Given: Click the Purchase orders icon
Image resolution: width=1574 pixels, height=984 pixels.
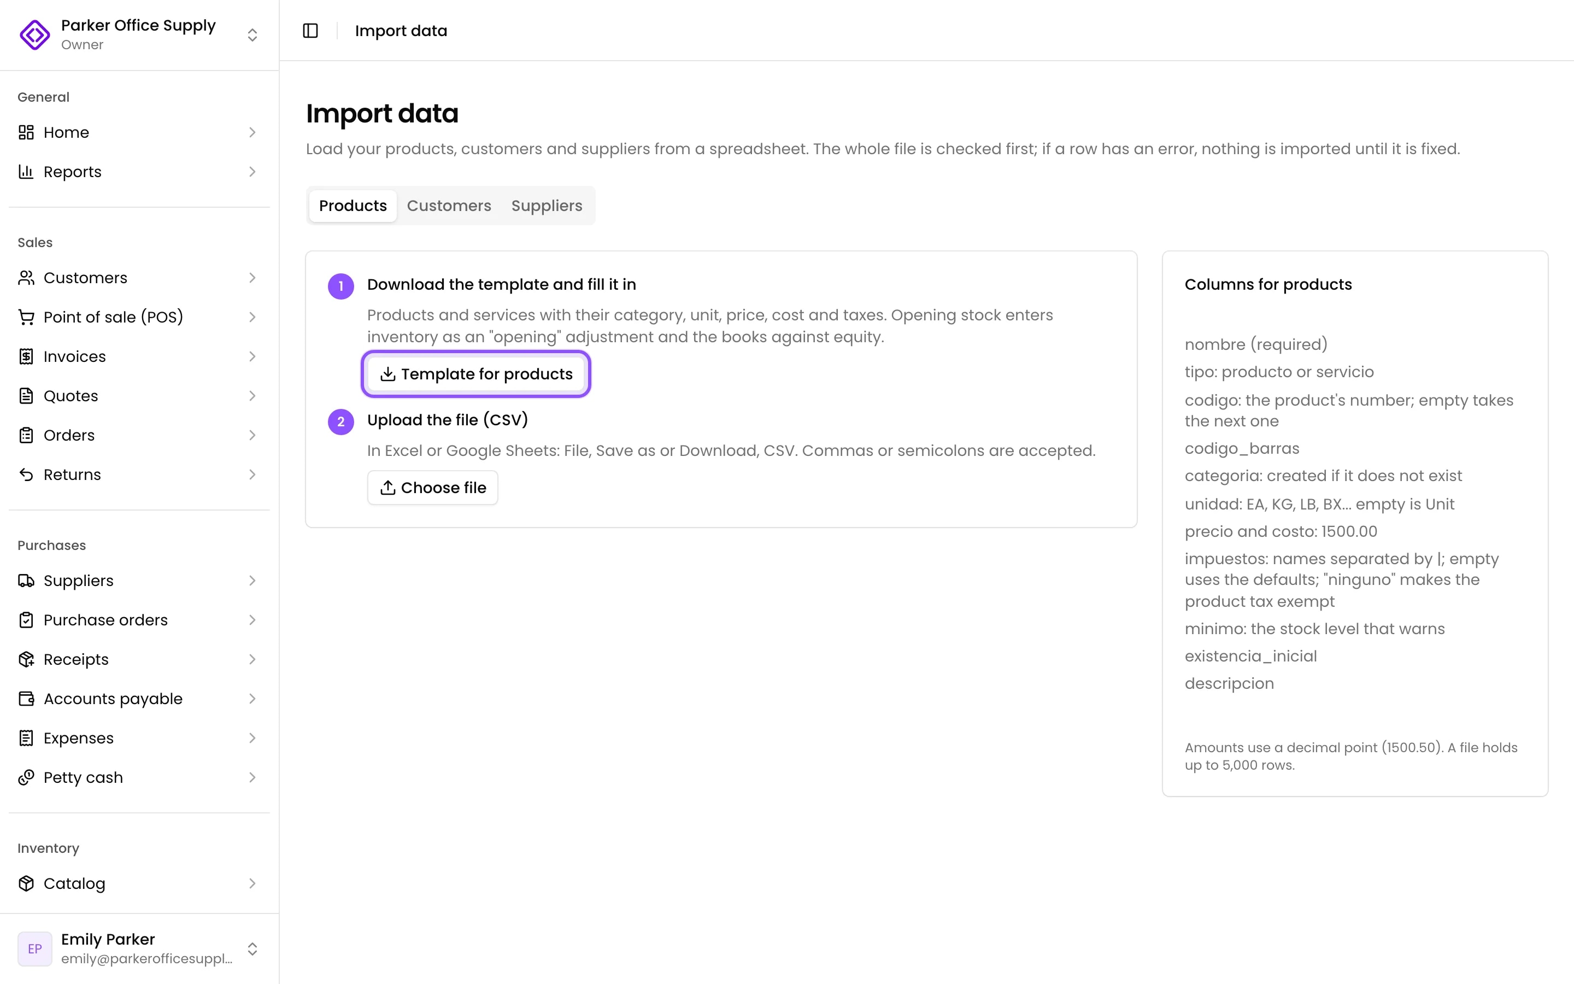Looking at the screenshot, I should point(26,620).
